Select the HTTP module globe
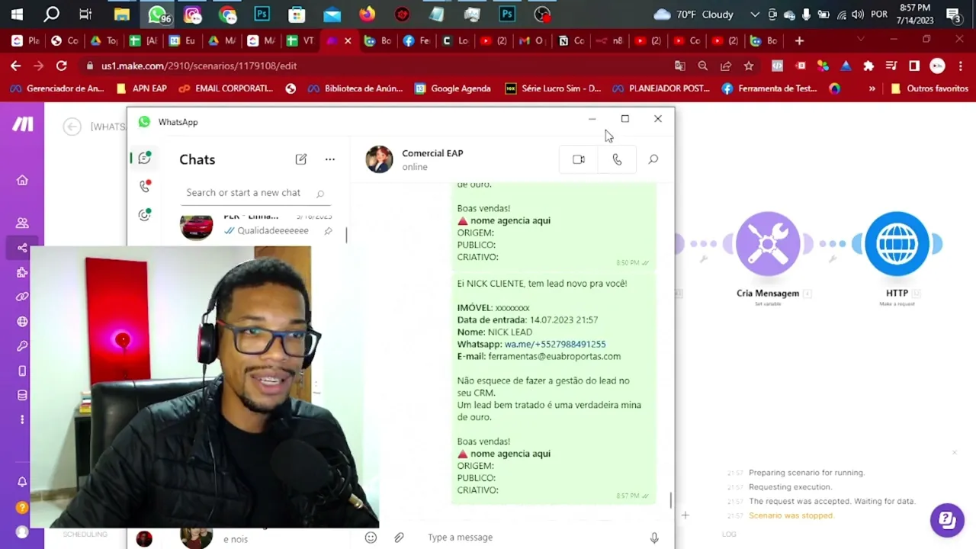Screen dimensions: 976x549 [897, 244]
